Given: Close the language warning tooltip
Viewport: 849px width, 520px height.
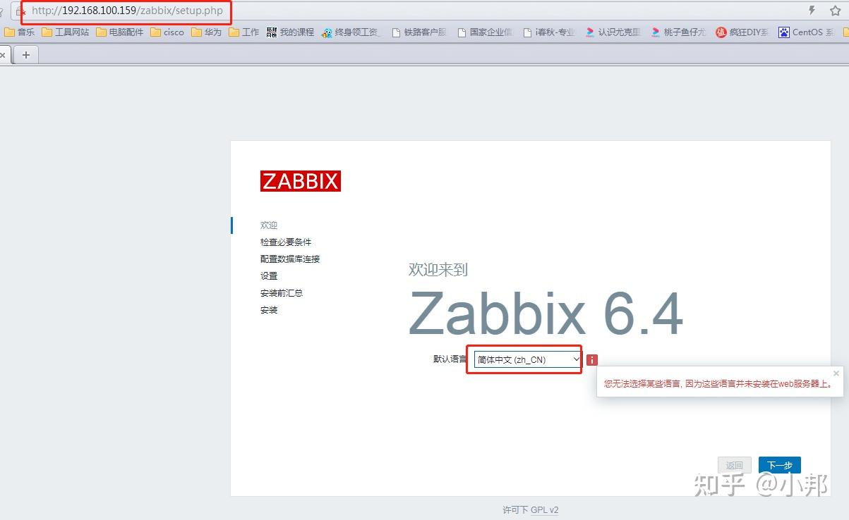Looking at the screenshot, I should pyautogui.click(x=836, y=373).
